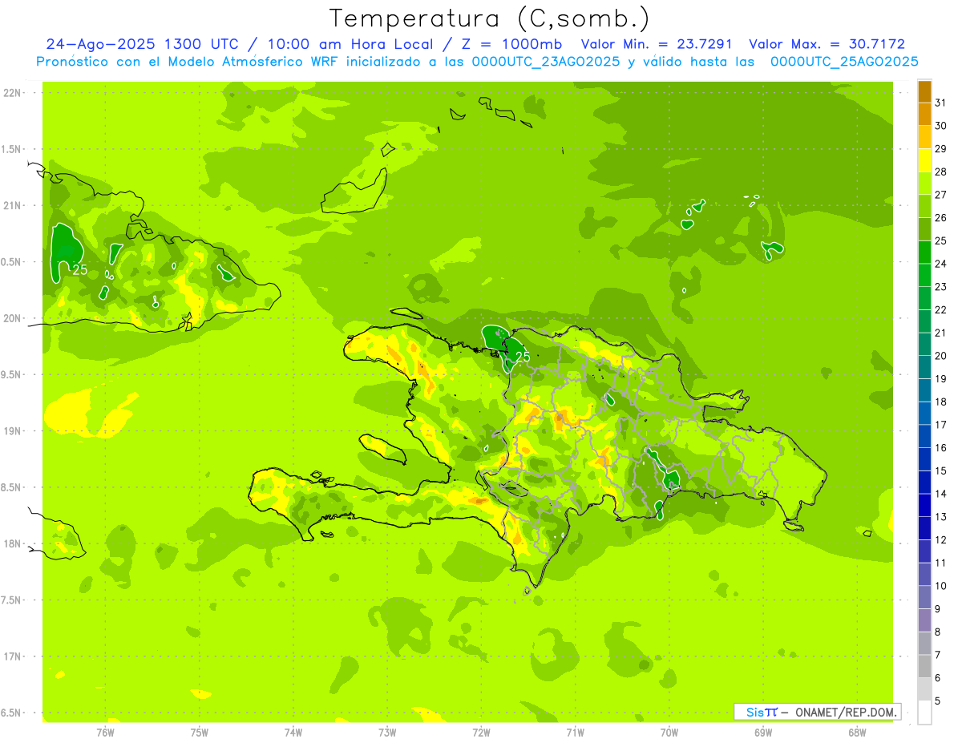Click the 71W longitude axis label

tap(575, 732)
